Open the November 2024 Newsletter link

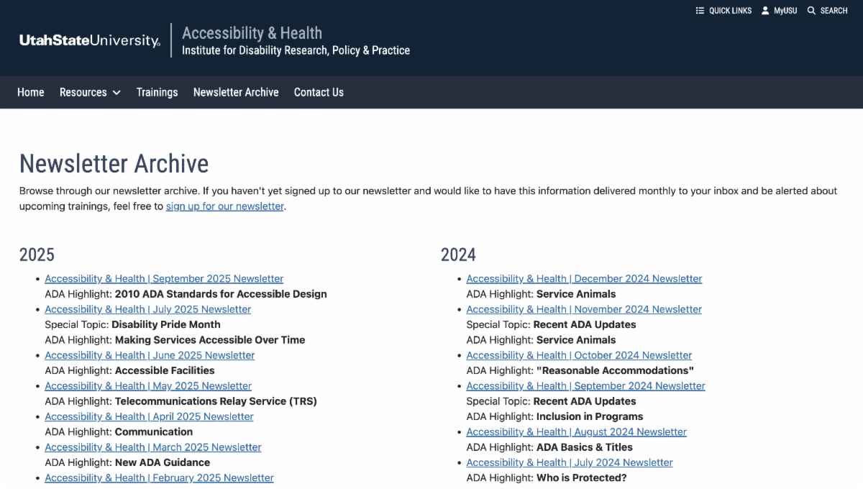click(584, 309)
